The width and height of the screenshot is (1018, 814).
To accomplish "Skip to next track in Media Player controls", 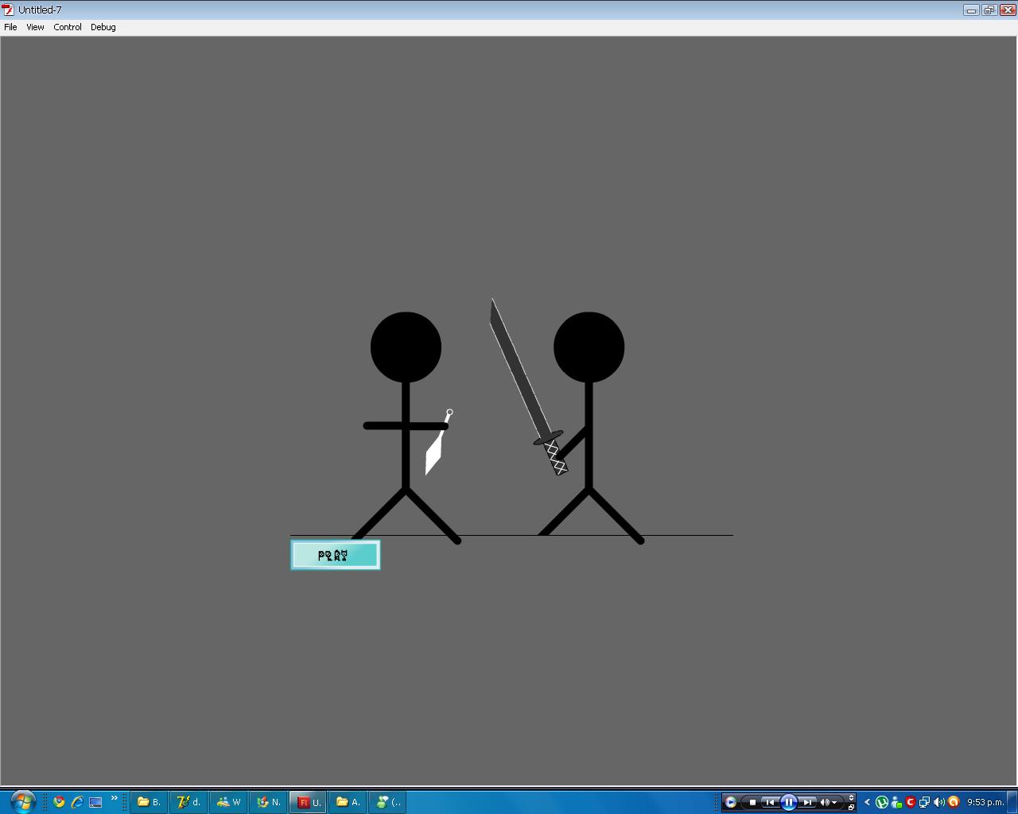I will click(x=807, y=802).
